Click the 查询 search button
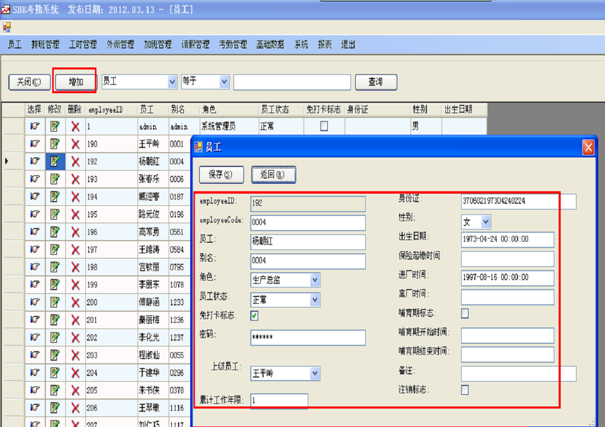Image resolution: width=605 pixels, height=427 pixels. tap(376, 82)
